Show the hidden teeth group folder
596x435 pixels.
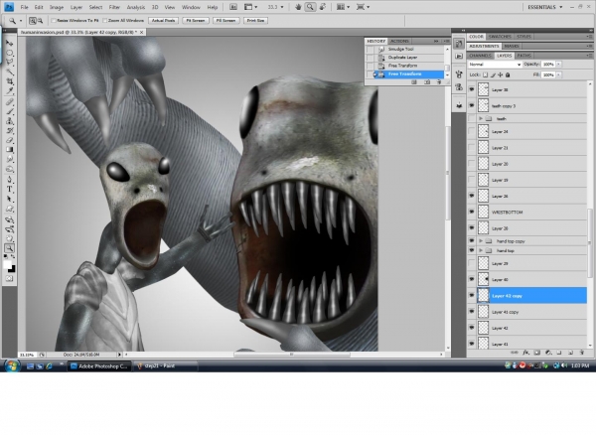pos(472,118)
